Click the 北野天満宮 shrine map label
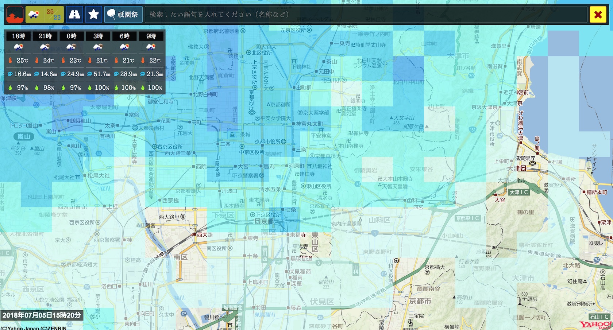The image size is (613, 330). (201, 77)
